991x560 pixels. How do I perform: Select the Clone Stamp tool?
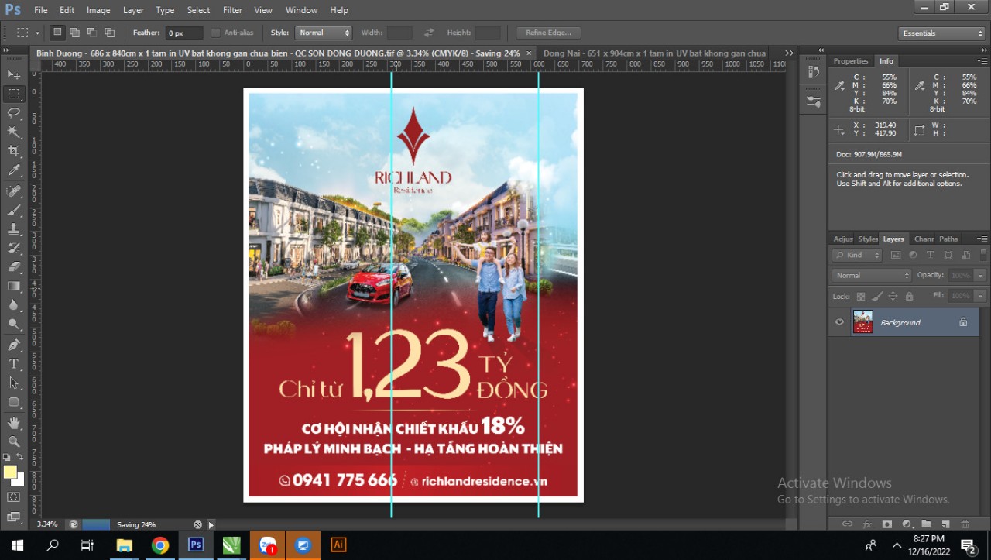point(14,229)
